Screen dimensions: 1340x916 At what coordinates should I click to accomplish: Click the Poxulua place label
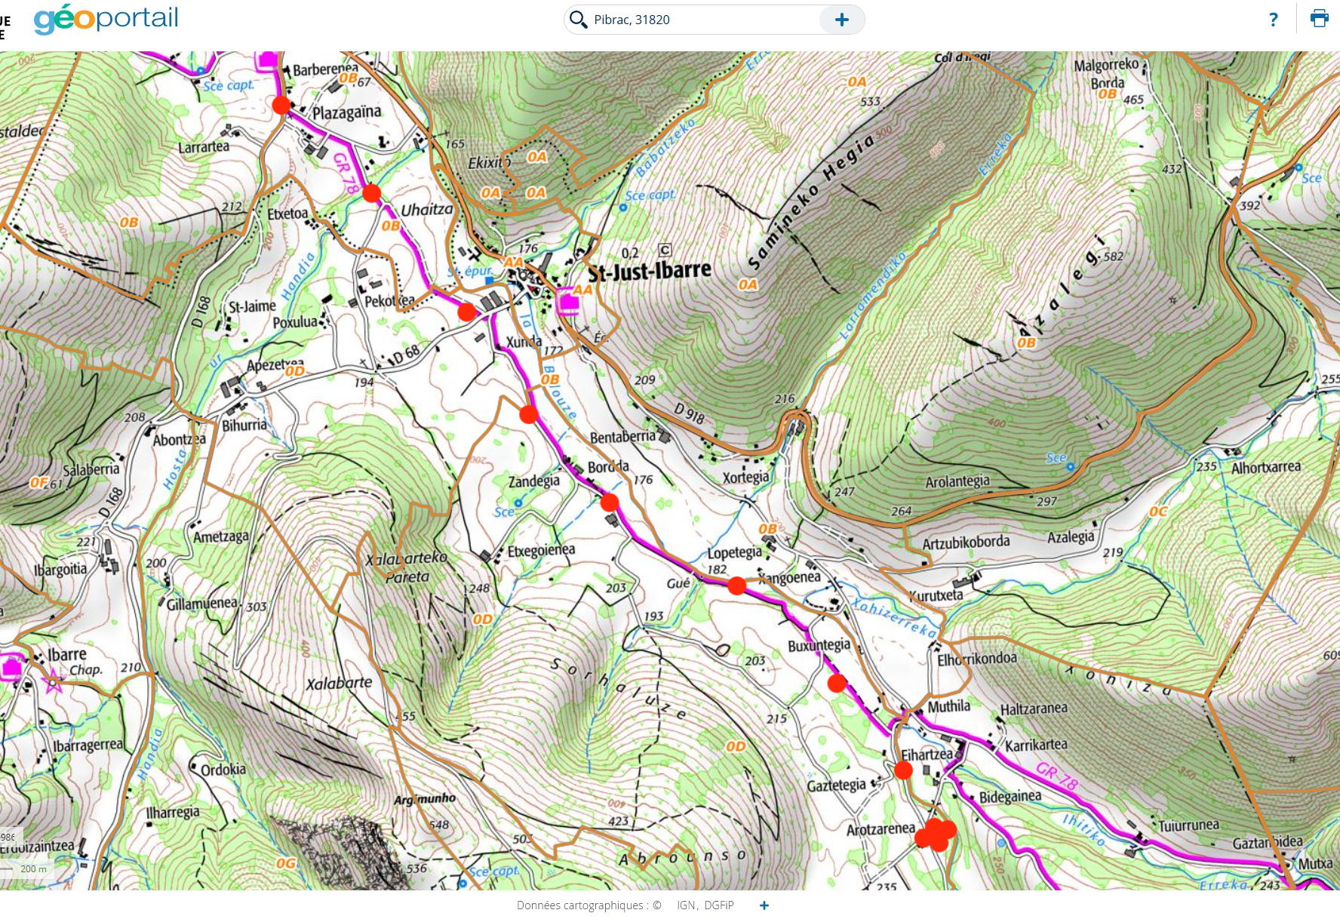[295, 322]
